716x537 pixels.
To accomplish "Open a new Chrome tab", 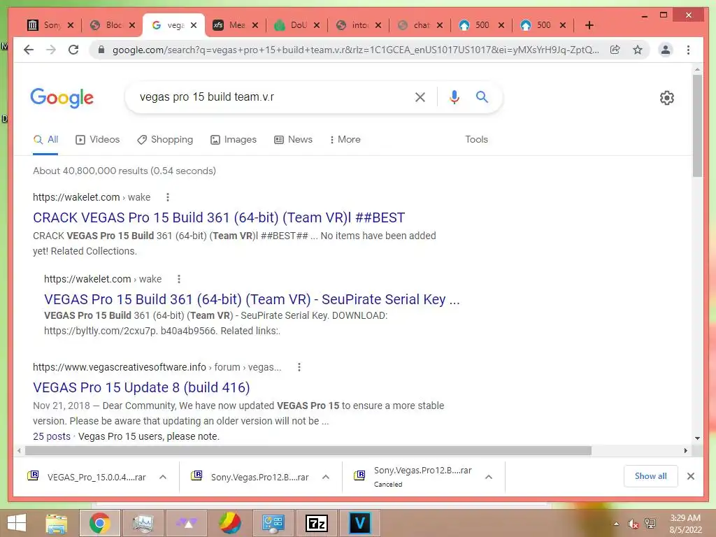I will 589,25.
